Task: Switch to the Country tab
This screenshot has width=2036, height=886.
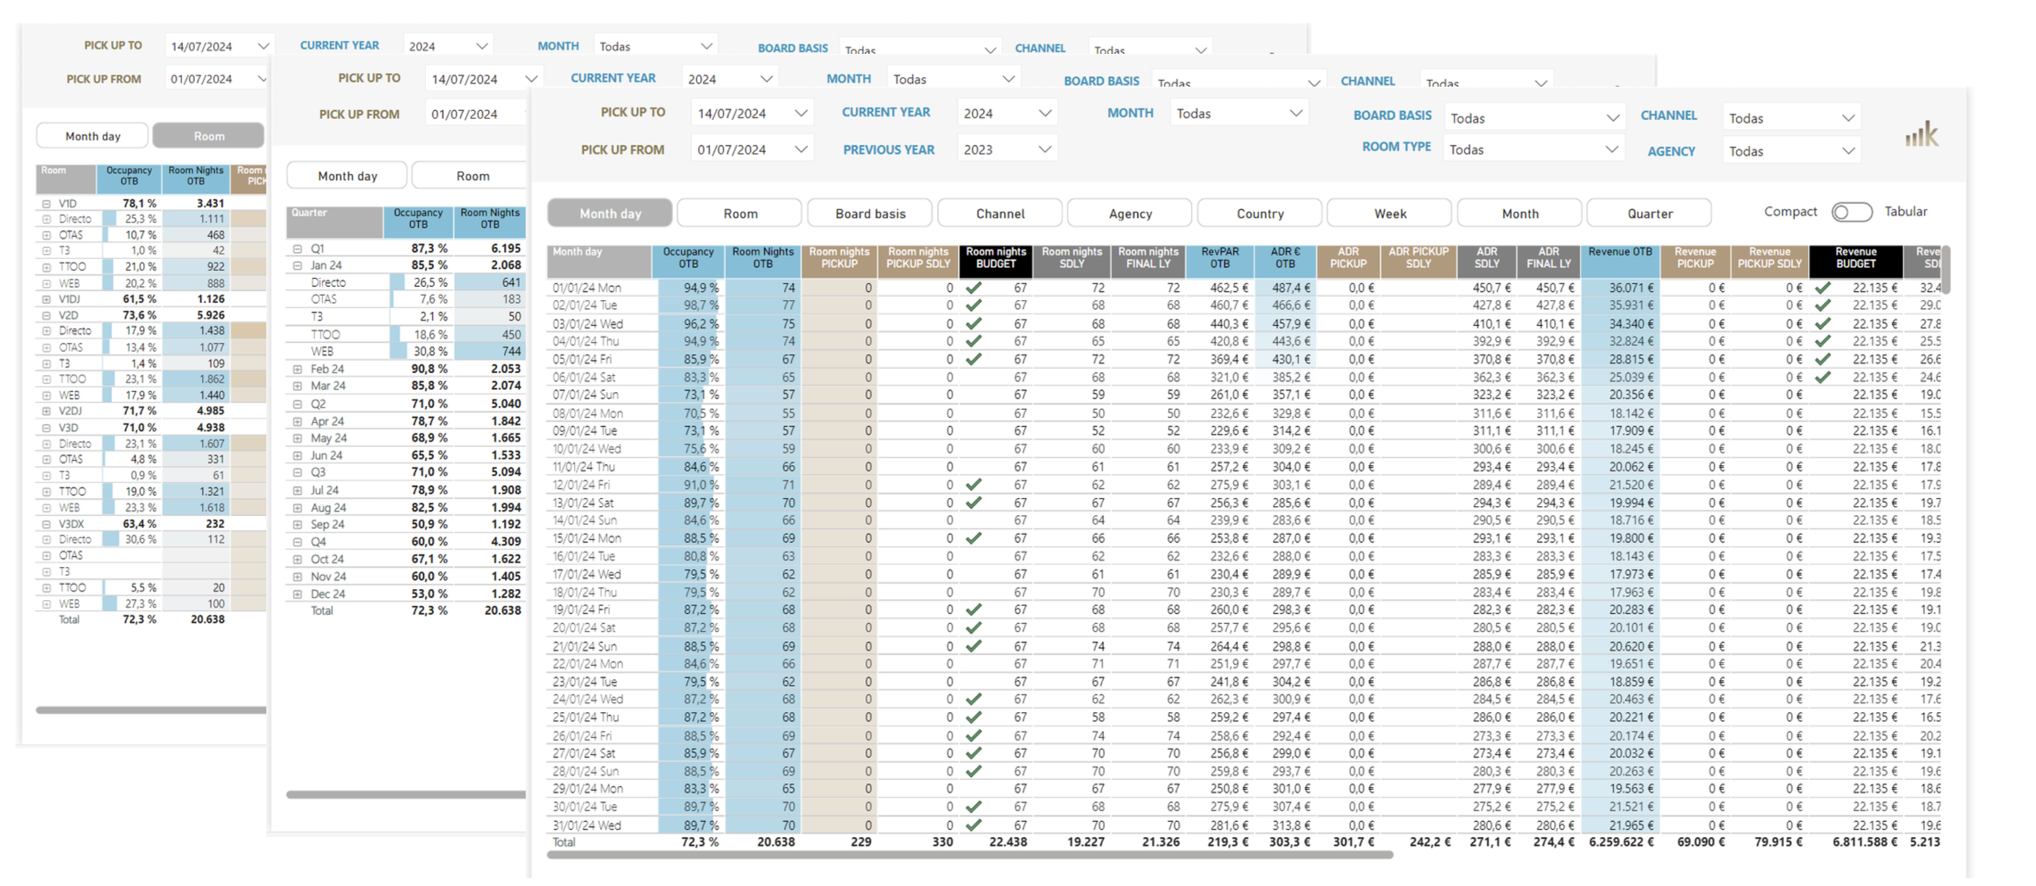Action: [1260, 213]
